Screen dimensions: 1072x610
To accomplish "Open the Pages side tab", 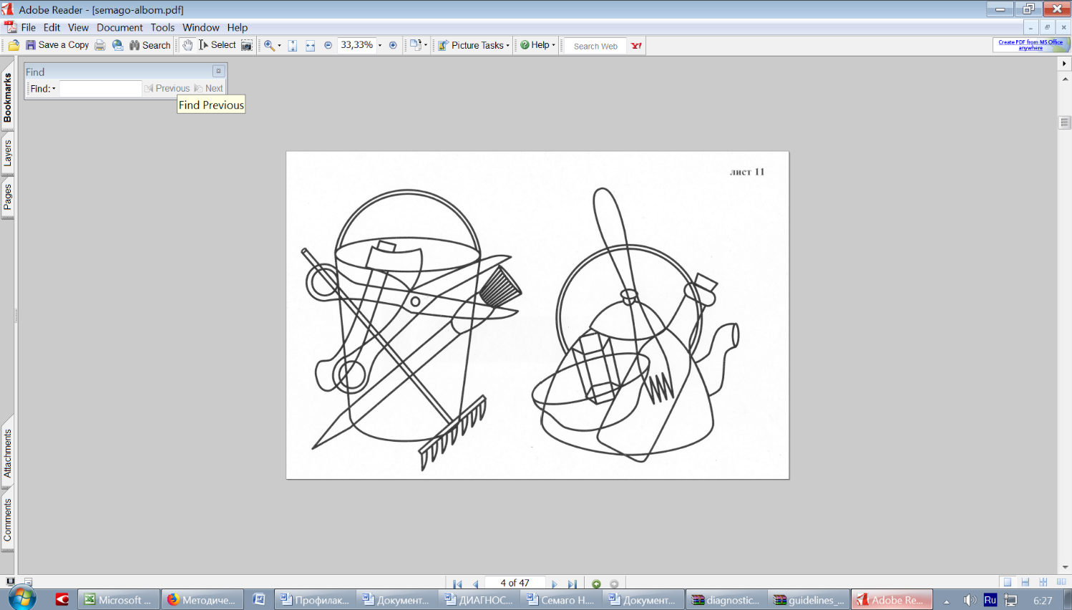I will tap(7, 197).
